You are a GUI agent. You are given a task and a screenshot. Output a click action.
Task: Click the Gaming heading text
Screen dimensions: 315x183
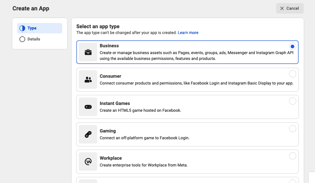pos(108,131)
